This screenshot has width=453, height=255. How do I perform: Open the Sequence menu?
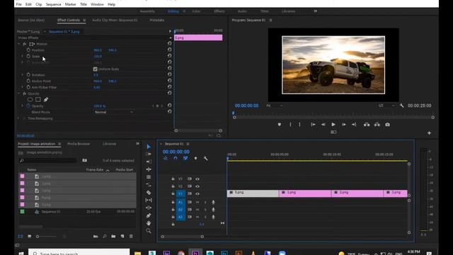(x=54, y=4)
